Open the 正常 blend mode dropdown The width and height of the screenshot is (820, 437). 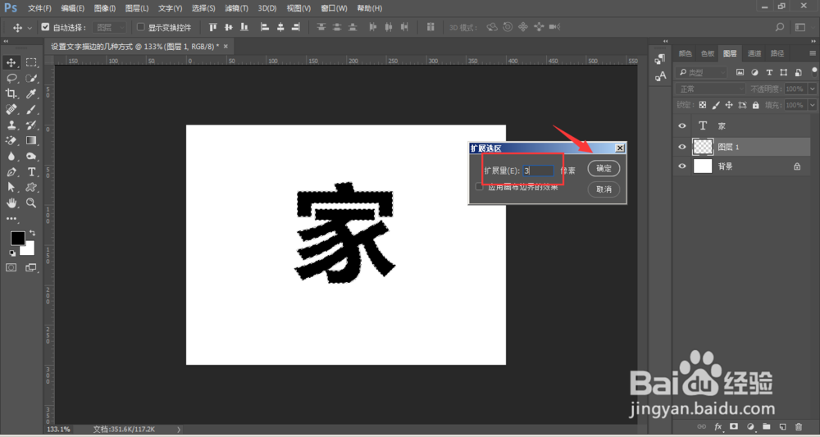pos(711,89)
